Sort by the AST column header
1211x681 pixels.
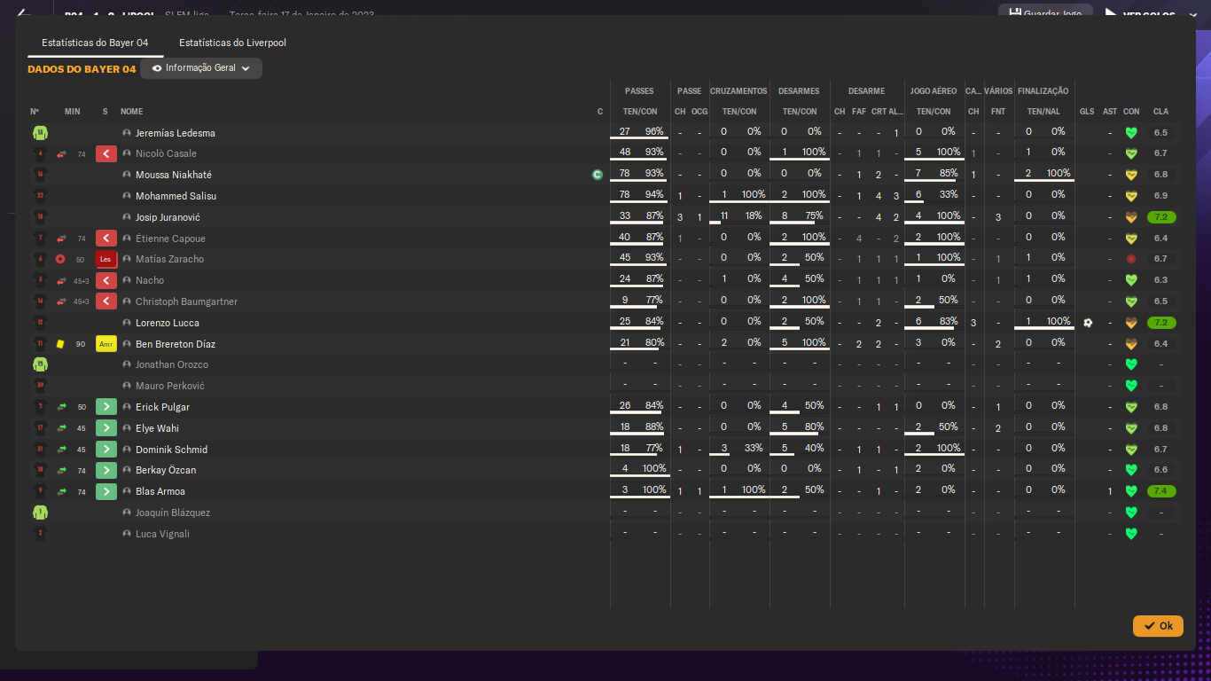(1110, 112)
